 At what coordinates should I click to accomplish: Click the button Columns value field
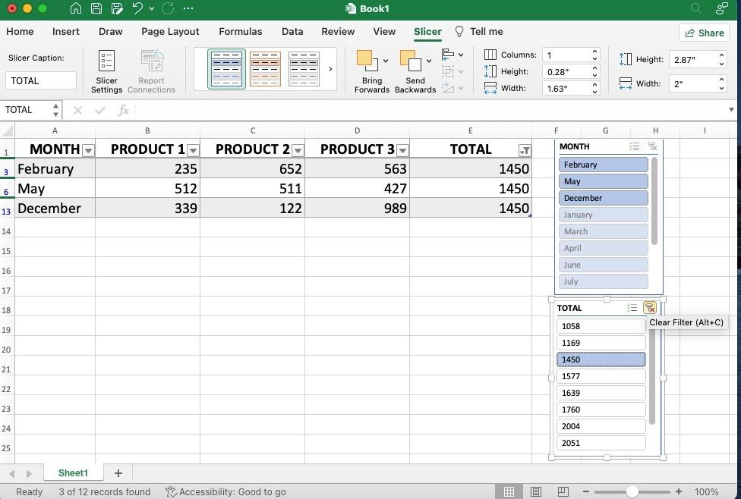tap(566, 55)
